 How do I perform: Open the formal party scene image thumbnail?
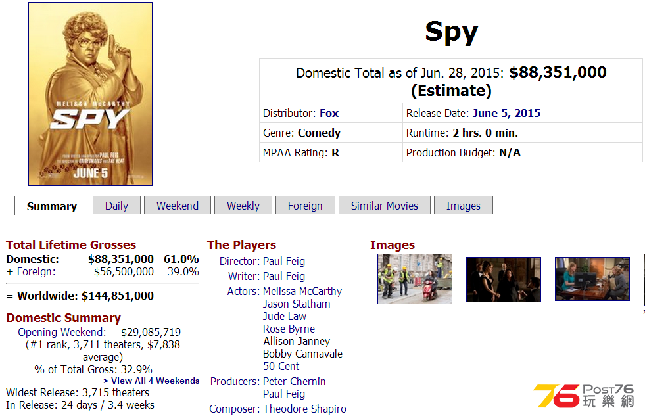click(x=504, y=279)
